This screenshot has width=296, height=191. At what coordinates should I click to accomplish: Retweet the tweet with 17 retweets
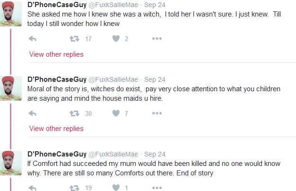74,39
